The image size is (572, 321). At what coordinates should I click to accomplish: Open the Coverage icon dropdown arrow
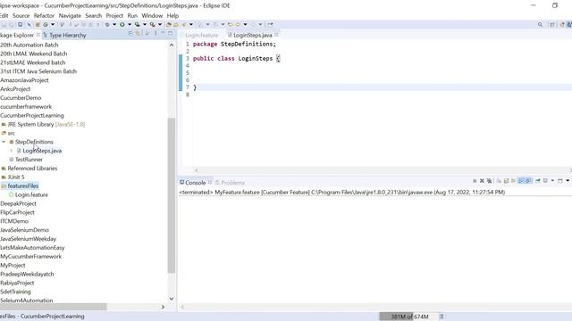(145, 24)
